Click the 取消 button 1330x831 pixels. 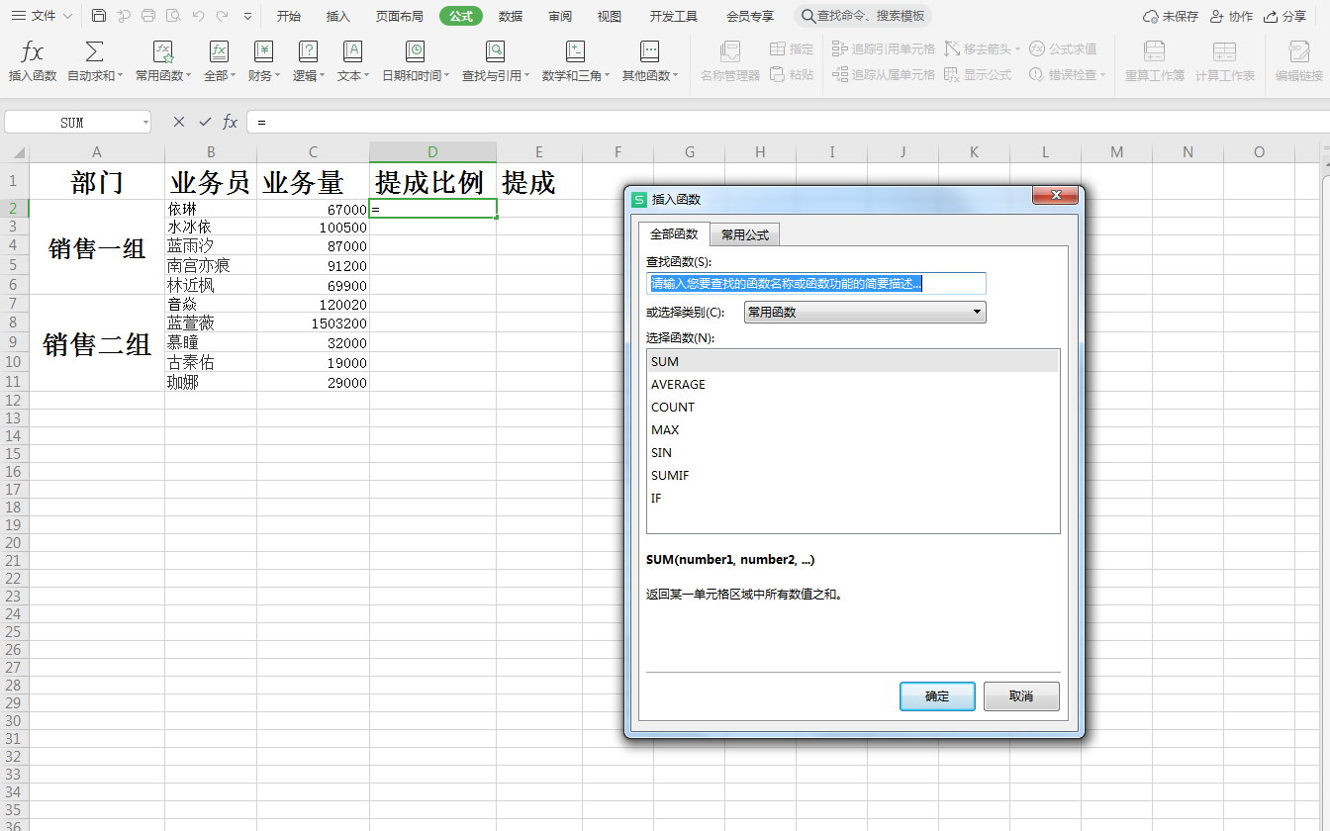click(x=1021, y=696)
